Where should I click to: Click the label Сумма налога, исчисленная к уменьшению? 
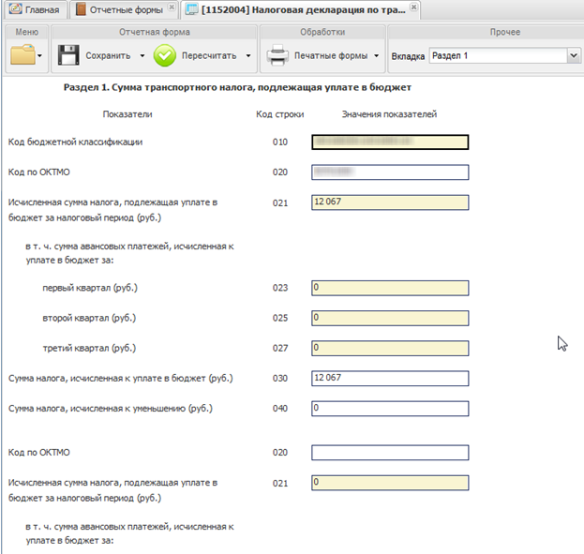(111, 409)
